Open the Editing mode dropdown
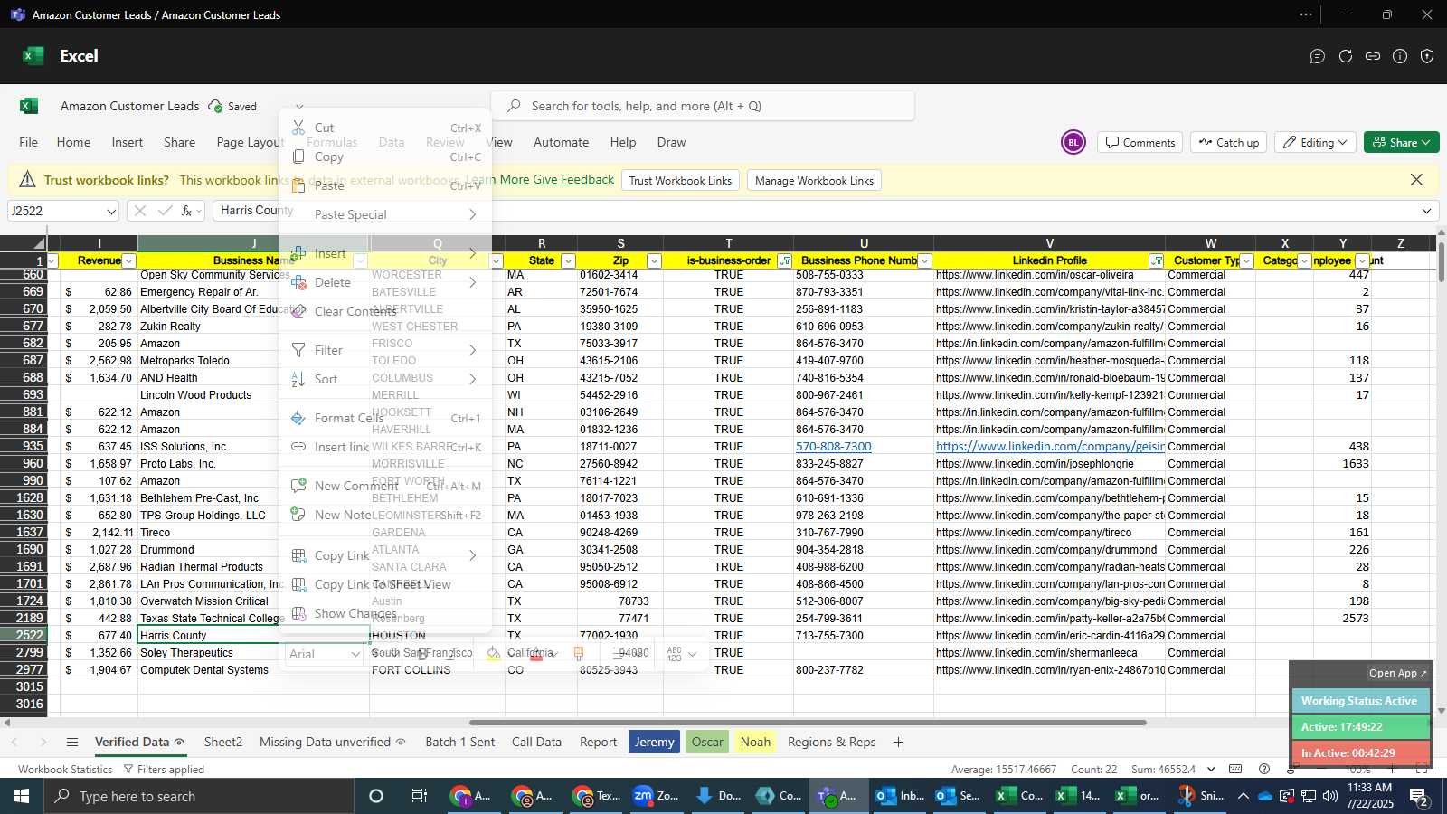1447x814 pixels. click(1316, 142)
